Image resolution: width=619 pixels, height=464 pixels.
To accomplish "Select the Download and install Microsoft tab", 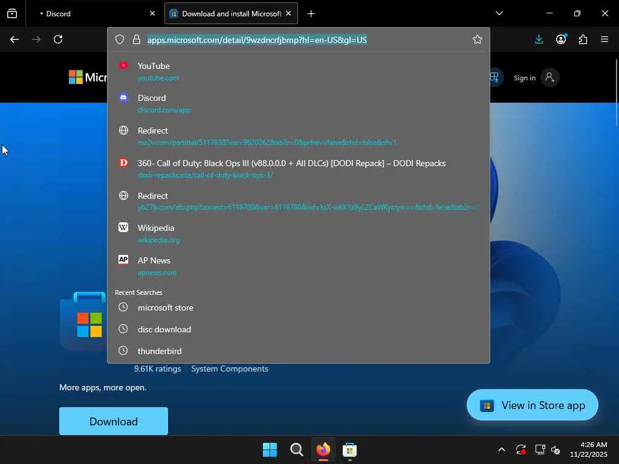I will tap(231, 13).
